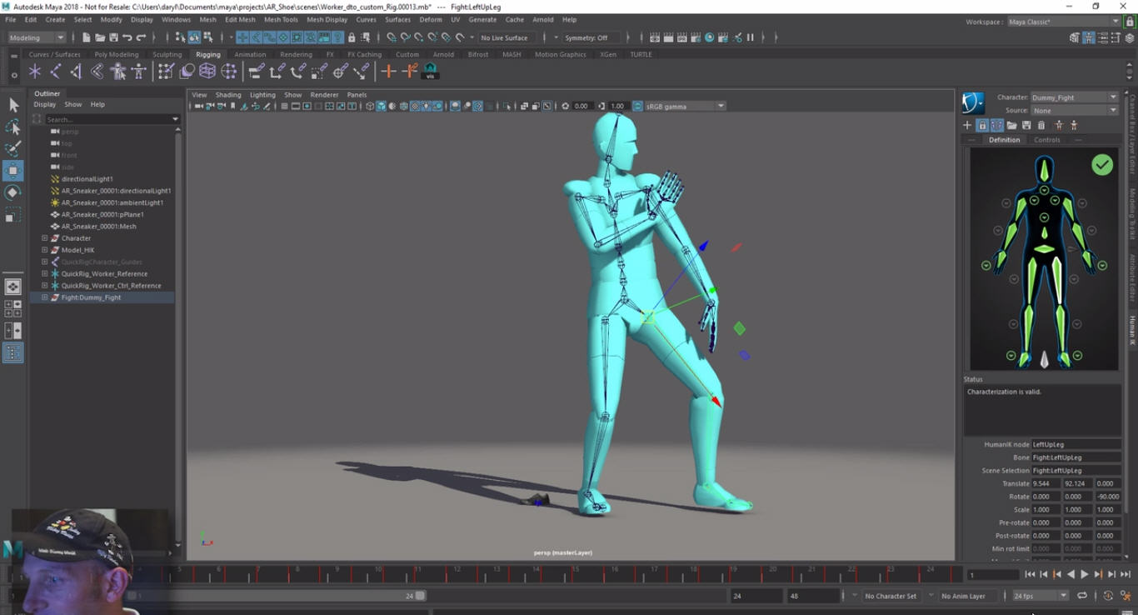Viewport: 1138px width, 615px height.
Task: Expand QuickRig_Worker_Reference in the Outliner
Action: 45,273
